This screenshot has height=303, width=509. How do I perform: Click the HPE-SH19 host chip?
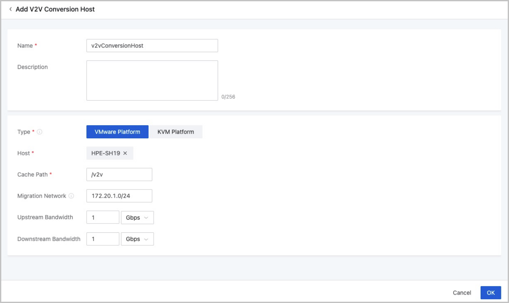[106, 153]
